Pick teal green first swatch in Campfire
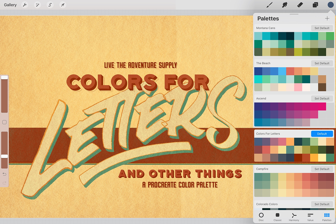This screenshot has width=336, height=224. 258,177
